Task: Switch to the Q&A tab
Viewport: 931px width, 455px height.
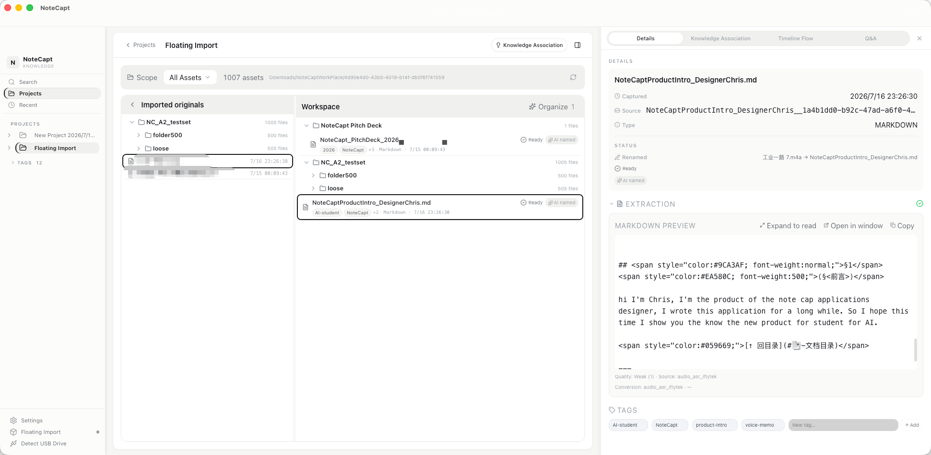Action: 871,38
